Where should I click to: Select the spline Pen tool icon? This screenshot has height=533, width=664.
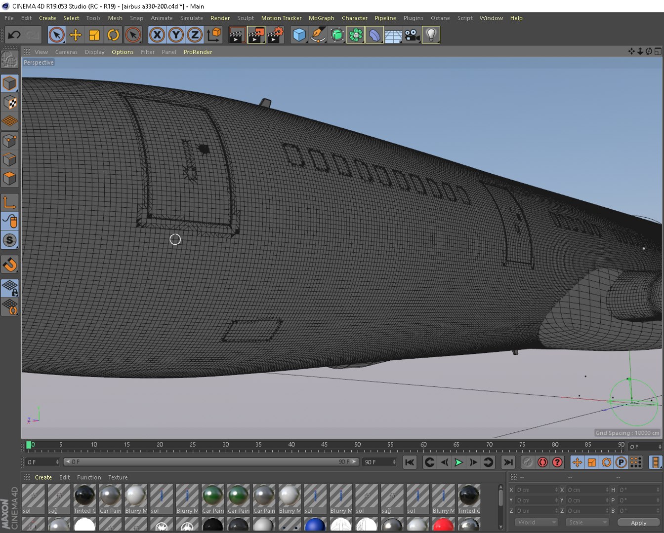[x=318, y=35]
